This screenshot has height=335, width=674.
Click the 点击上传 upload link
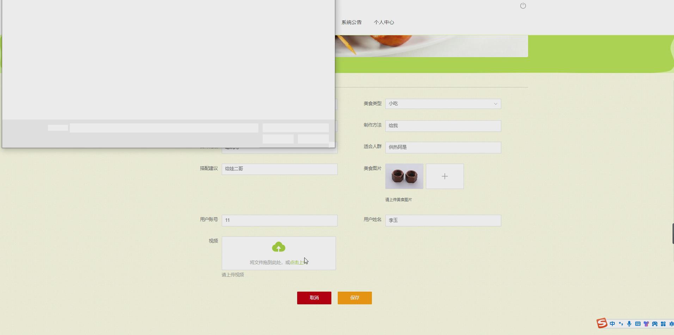[297, 262]
